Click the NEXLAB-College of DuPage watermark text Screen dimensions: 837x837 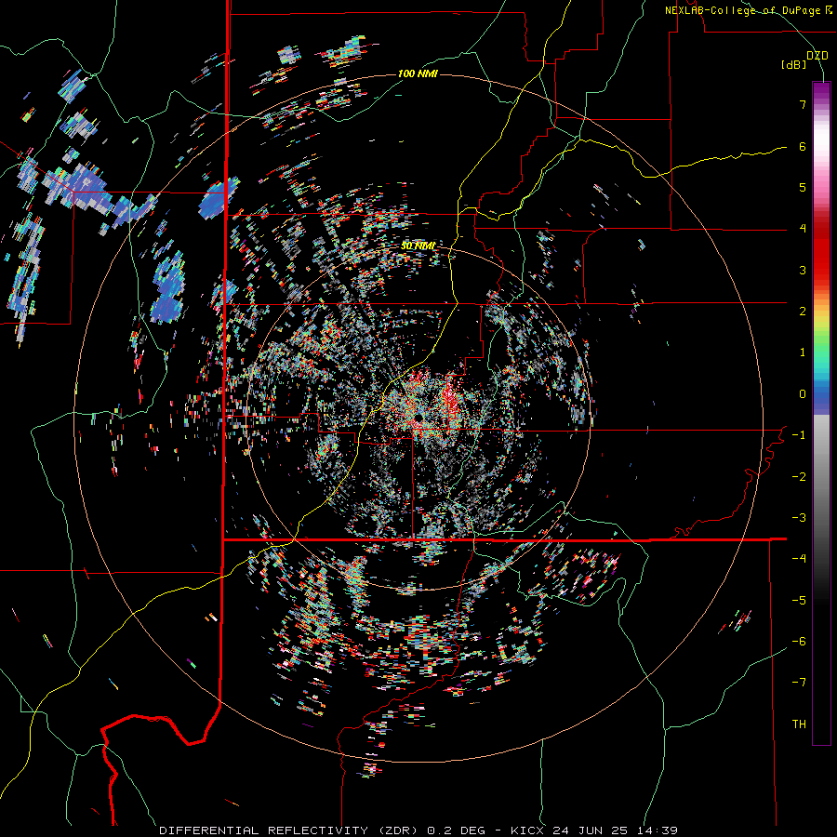[x=749, y=10]
